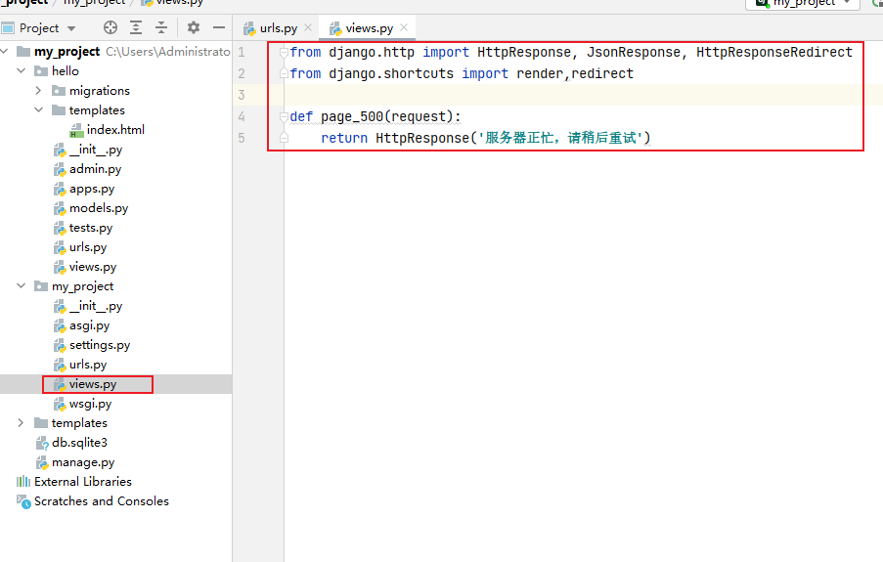Select __init__.py under inner my_project
Image resolution: width=883 pixels, height=562 pixels.
tap(96, 306)
